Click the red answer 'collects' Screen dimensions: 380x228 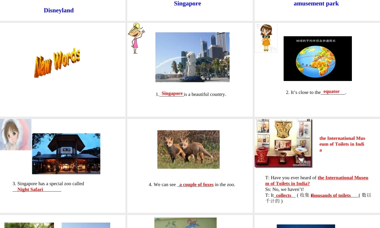click(x=283, y=195)
